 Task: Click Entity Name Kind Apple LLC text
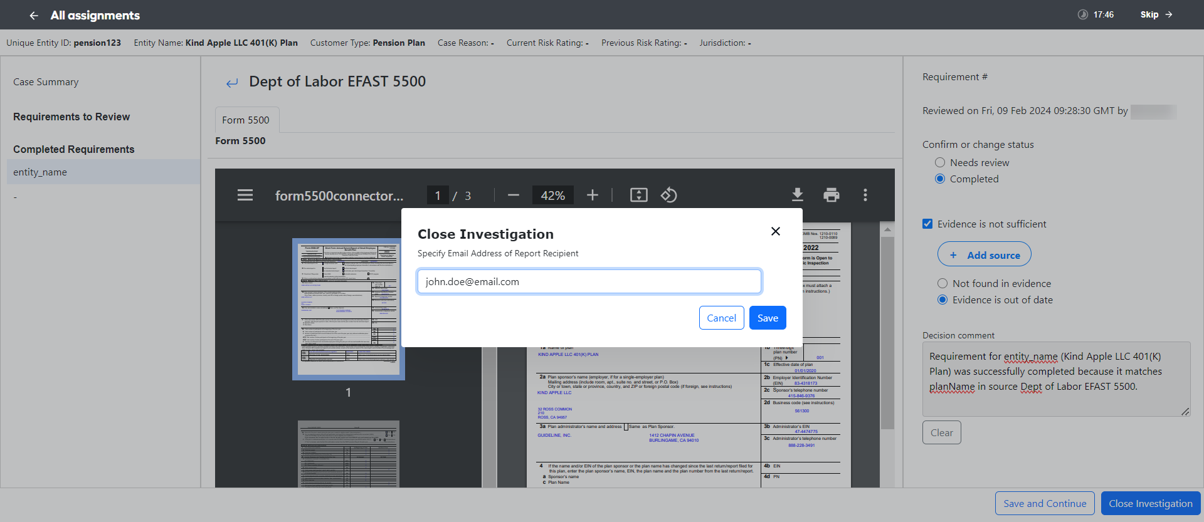(x=216, y=43)
